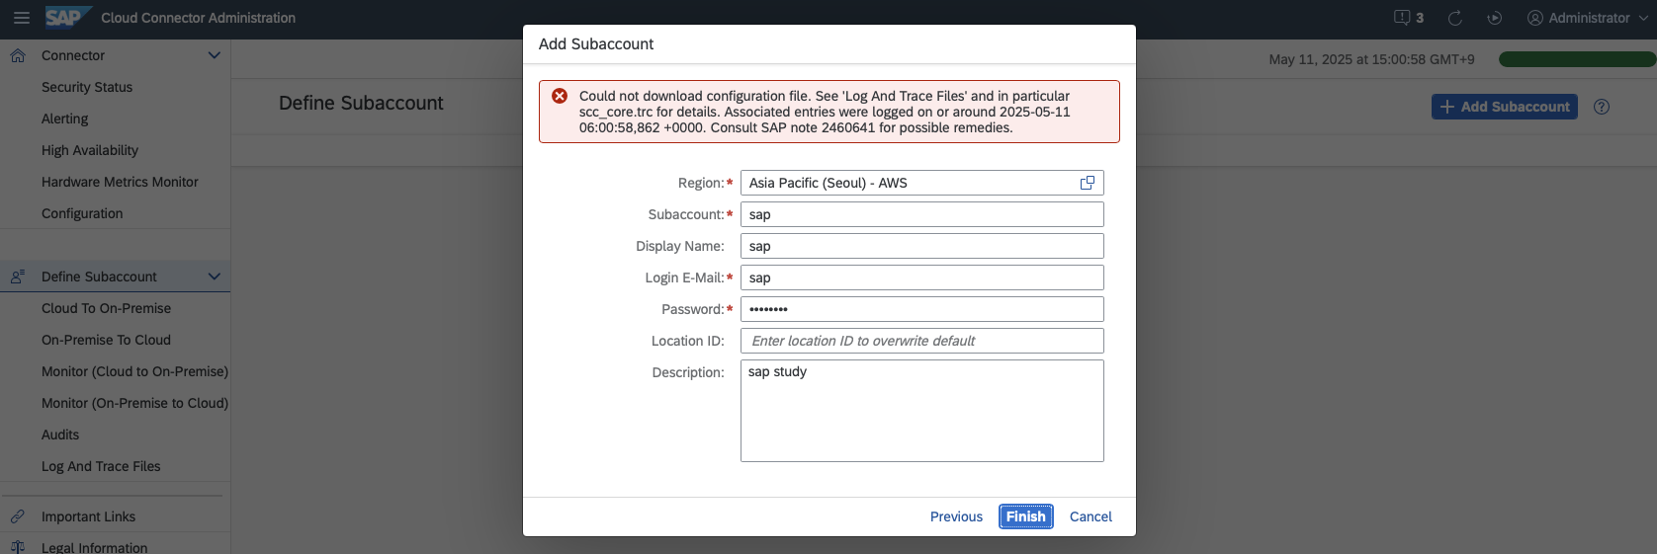Open Alerting page
Viewport: 1657px width, 554px height.
pyautogui.click(x=65, y=119)
